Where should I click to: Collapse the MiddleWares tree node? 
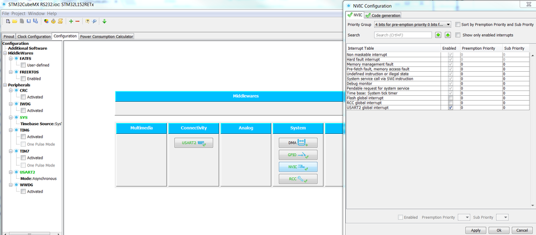point(5,54)
